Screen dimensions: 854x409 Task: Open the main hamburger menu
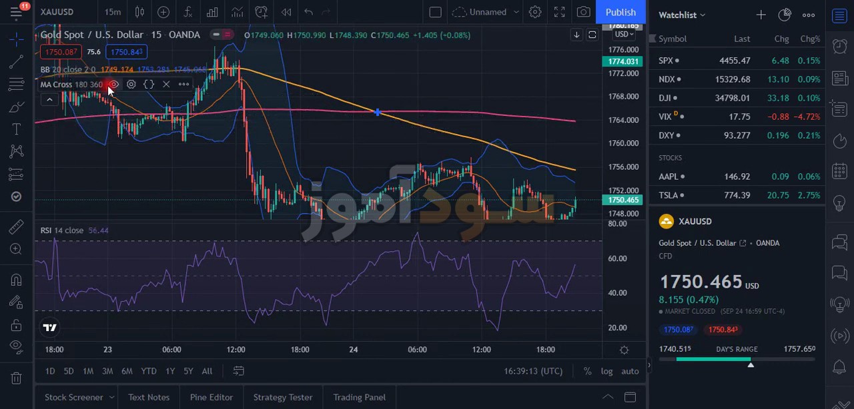[16, 12]
